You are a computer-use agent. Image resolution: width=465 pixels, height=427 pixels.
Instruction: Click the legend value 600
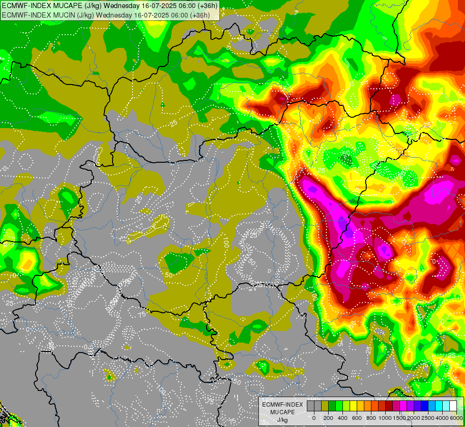[x=357, y=418]
